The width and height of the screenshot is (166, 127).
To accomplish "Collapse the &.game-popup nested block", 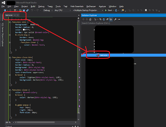I will [10, 105].
